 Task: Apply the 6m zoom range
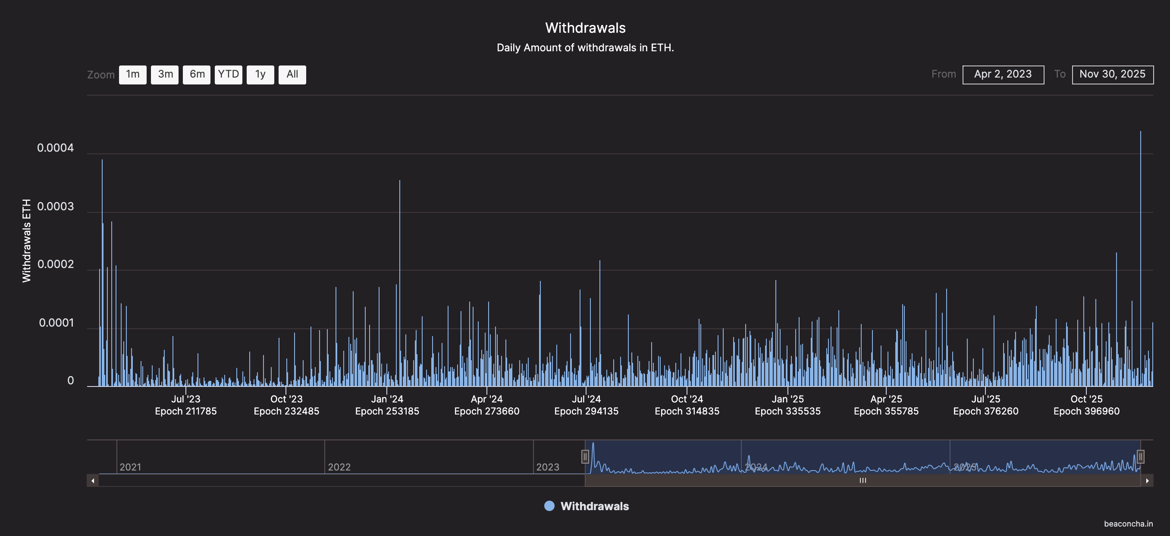(196, 75)
